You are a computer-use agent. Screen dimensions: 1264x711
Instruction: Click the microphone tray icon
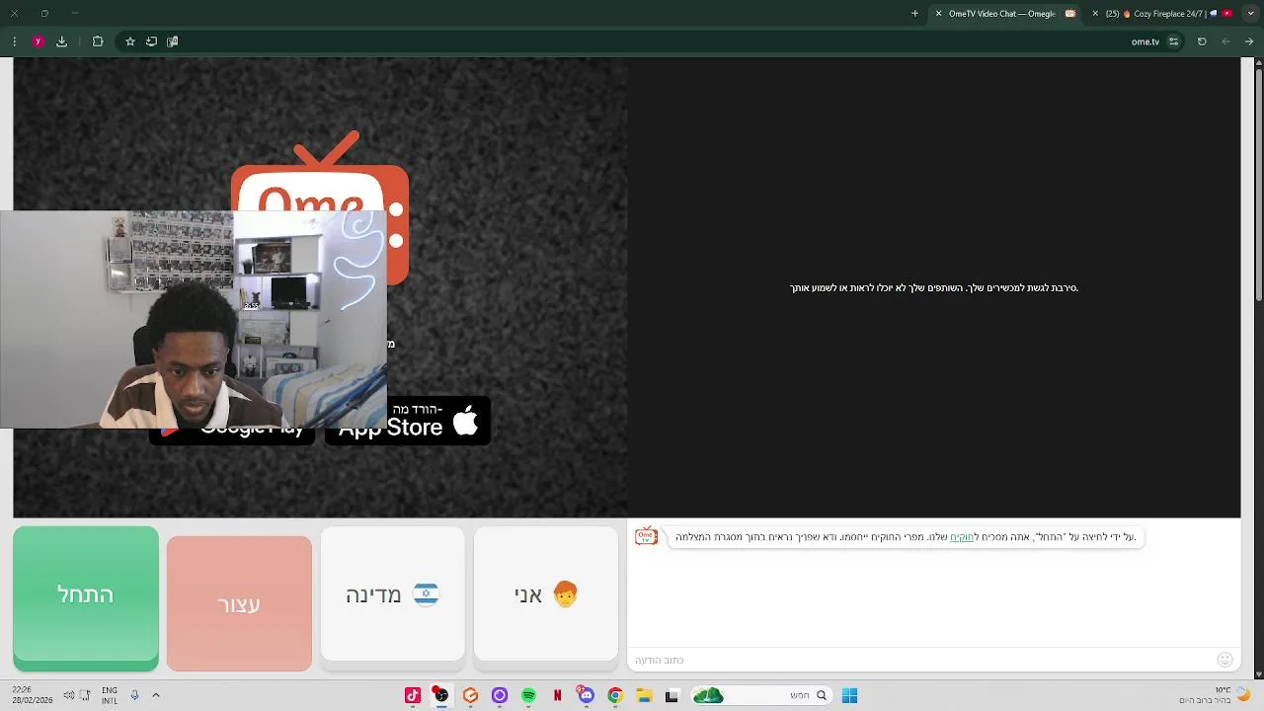(134, 695)
